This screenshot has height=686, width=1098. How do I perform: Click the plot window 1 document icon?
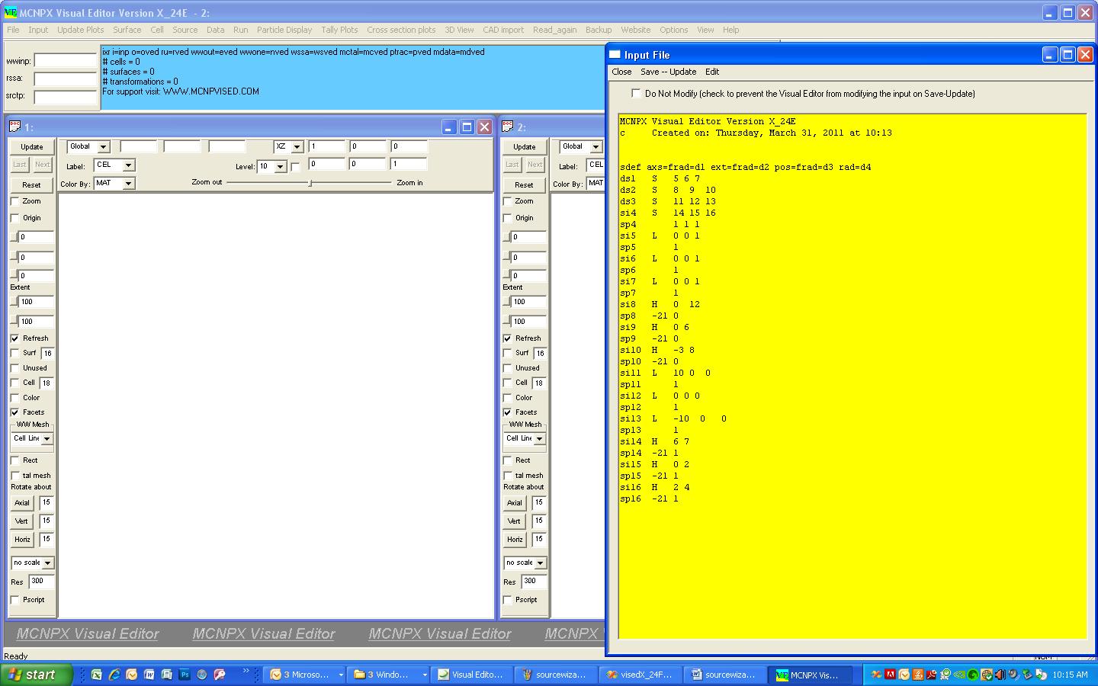14,127
